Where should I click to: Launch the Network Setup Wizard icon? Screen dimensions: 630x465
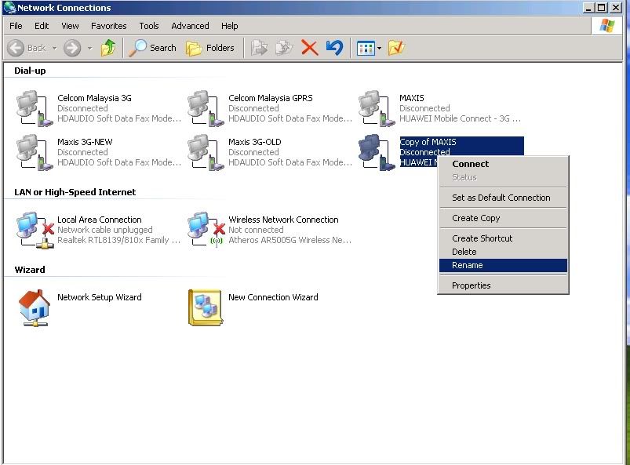(35, 307)
